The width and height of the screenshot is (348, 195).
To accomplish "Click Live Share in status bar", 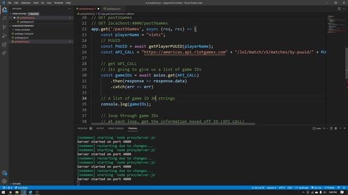I will [x=21, y=188].
